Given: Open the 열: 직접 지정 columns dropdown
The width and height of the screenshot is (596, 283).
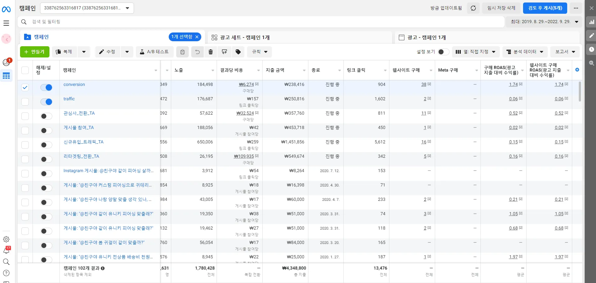Looking at the screenshot, I should 475,52.
